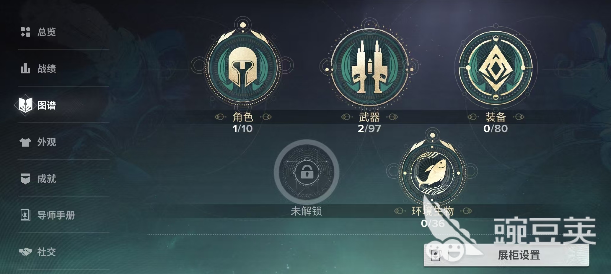The image size is (611, 274).
Task: Click the 未解锁 text label
Action: [x=307, y=211]
